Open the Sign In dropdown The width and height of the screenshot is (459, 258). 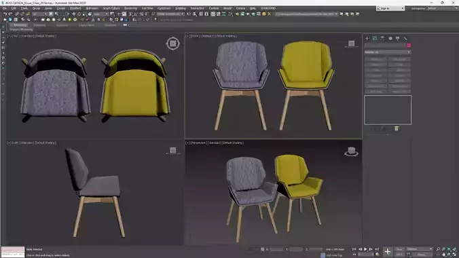(390, 9)
